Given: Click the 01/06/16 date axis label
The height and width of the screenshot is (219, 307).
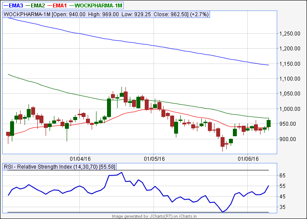Looking at the screenshot, I should (x=248, y=159).
